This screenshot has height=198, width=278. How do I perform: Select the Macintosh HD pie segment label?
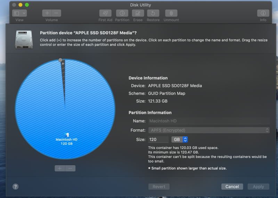point(66,142)
